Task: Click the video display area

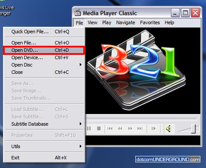Action: 143,71
